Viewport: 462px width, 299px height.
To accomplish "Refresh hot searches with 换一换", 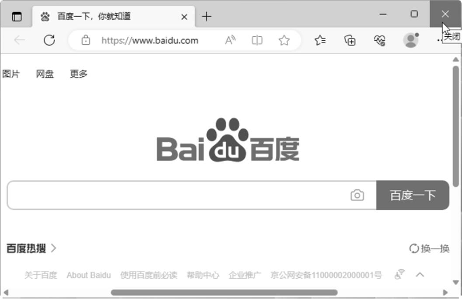I will click(x=429, y=248).
